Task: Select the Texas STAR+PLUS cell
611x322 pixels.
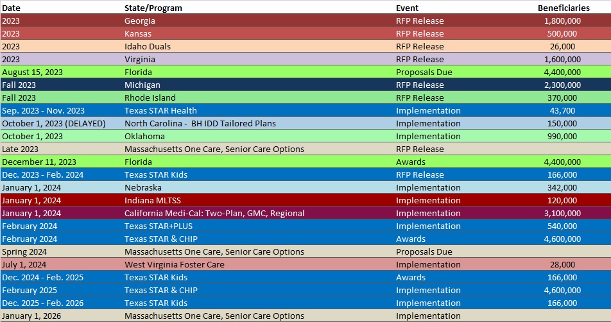Action: 158,226
